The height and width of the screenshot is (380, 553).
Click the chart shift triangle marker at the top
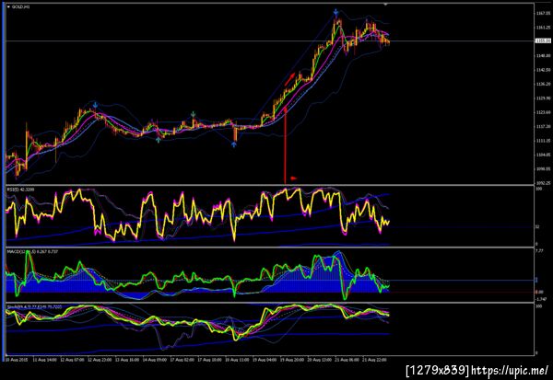pyautogui.click(x=385, y=4)
